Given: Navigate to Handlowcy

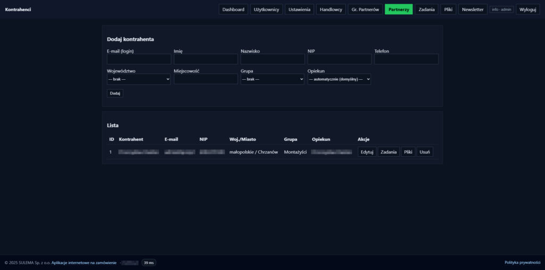Looking at the screenshot, I should [331, 10].
